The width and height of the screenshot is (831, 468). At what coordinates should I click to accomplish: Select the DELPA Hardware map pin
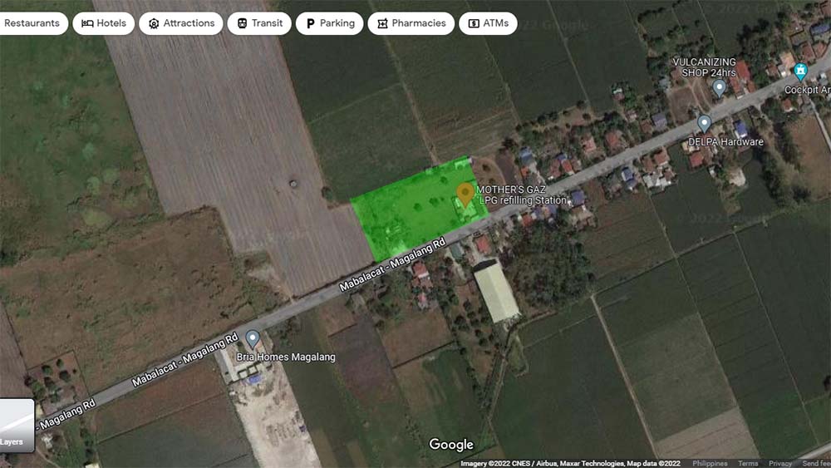coord(704,124)
